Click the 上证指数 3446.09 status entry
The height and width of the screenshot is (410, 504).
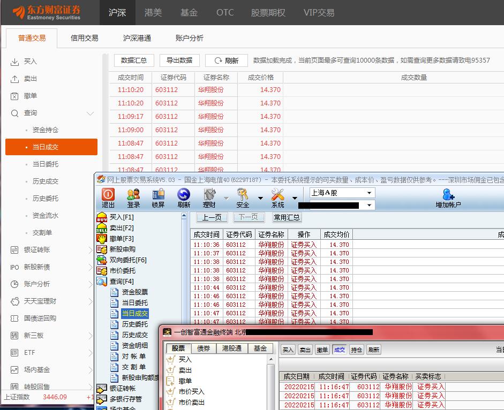(36, 397)
